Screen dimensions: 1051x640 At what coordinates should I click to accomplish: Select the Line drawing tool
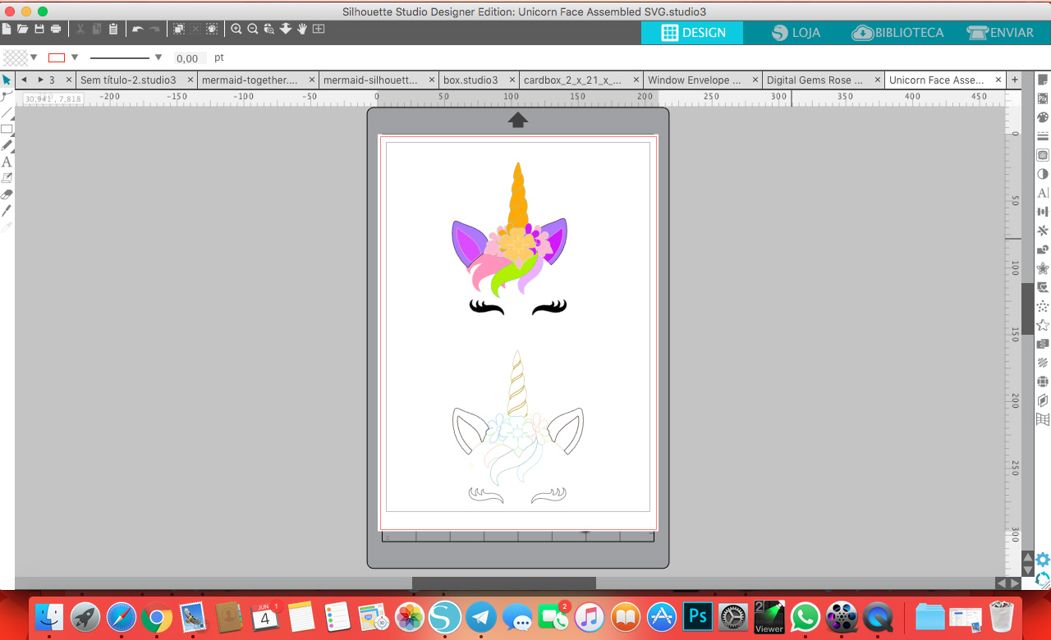coord(7,112)
